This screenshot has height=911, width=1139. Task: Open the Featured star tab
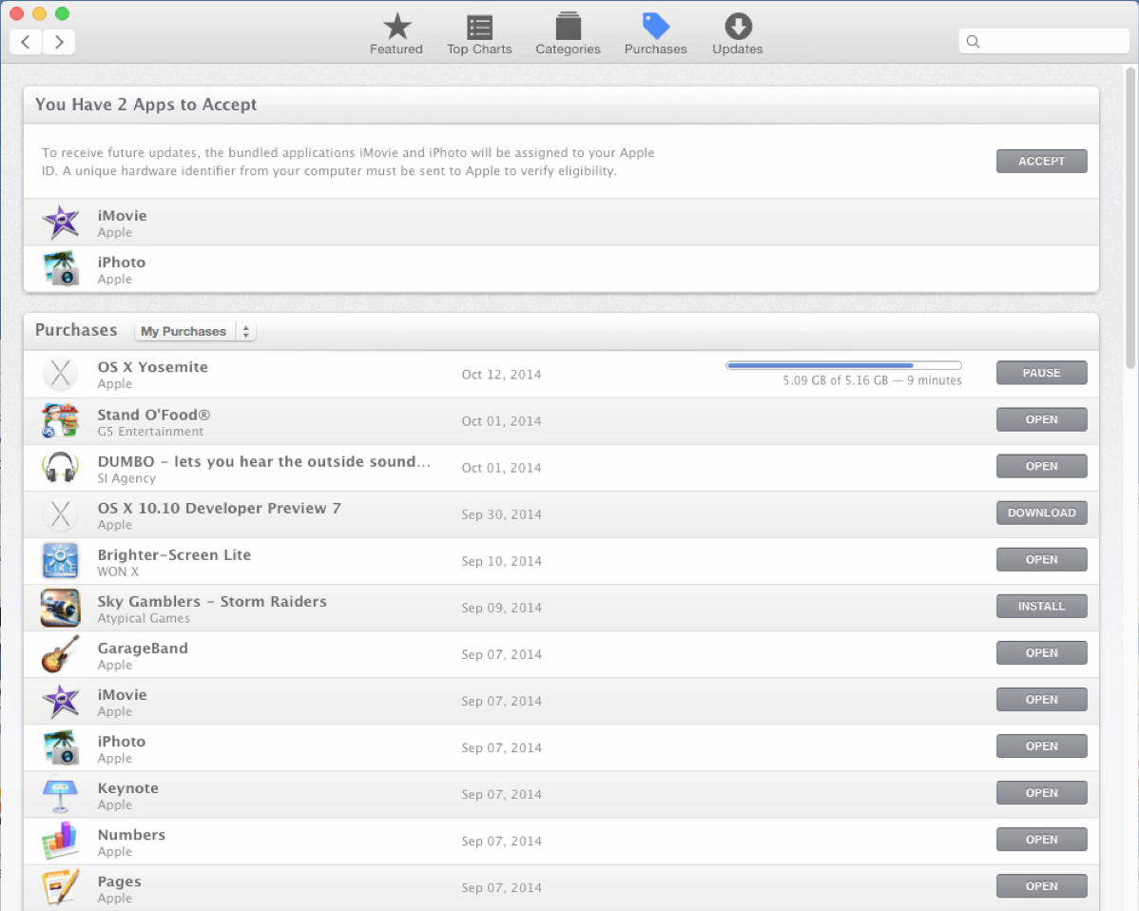(x=396, y=34)
